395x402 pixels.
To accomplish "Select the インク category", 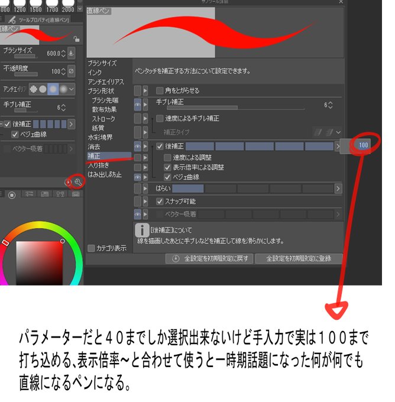I will 95,72.
